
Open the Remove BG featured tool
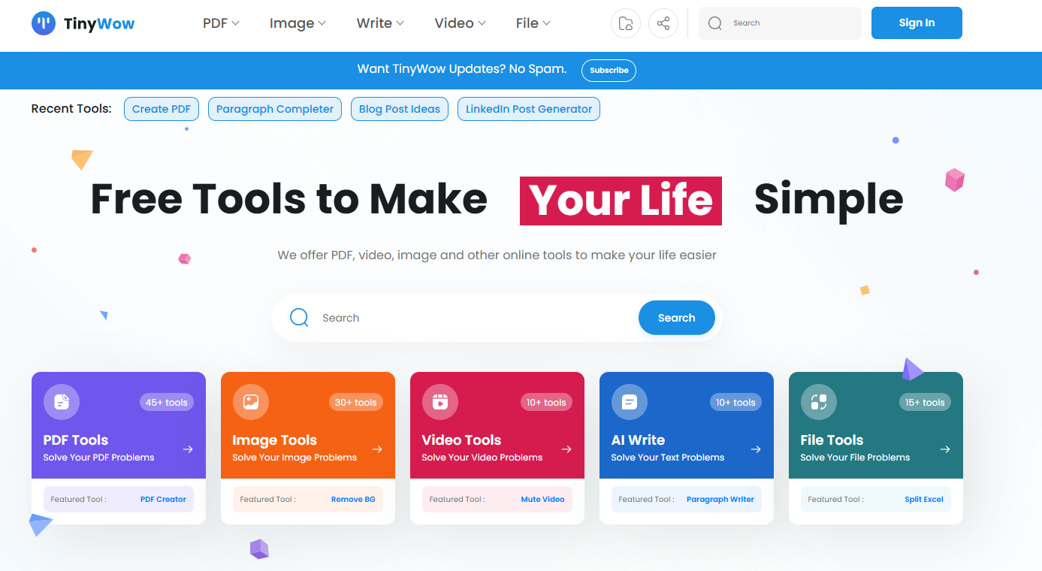click(353, 499)
